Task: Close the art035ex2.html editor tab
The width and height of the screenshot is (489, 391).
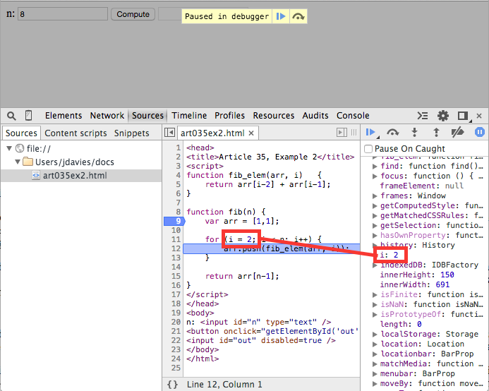Action: [251, 133]
